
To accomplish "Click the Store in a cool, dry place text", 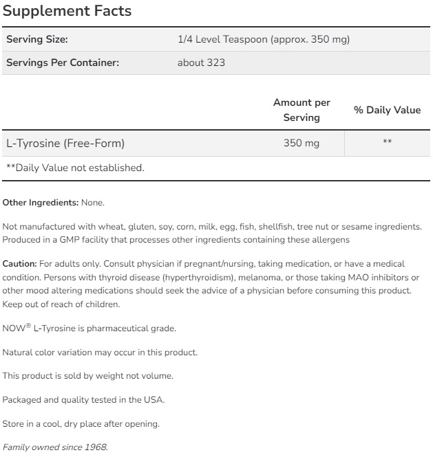I will click(81, 424).
